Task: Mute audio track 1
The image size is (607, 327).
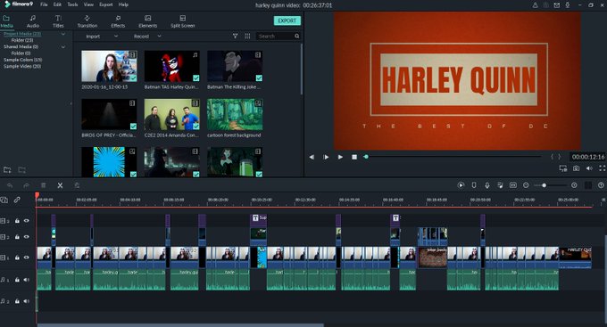Action: point(26,280)
